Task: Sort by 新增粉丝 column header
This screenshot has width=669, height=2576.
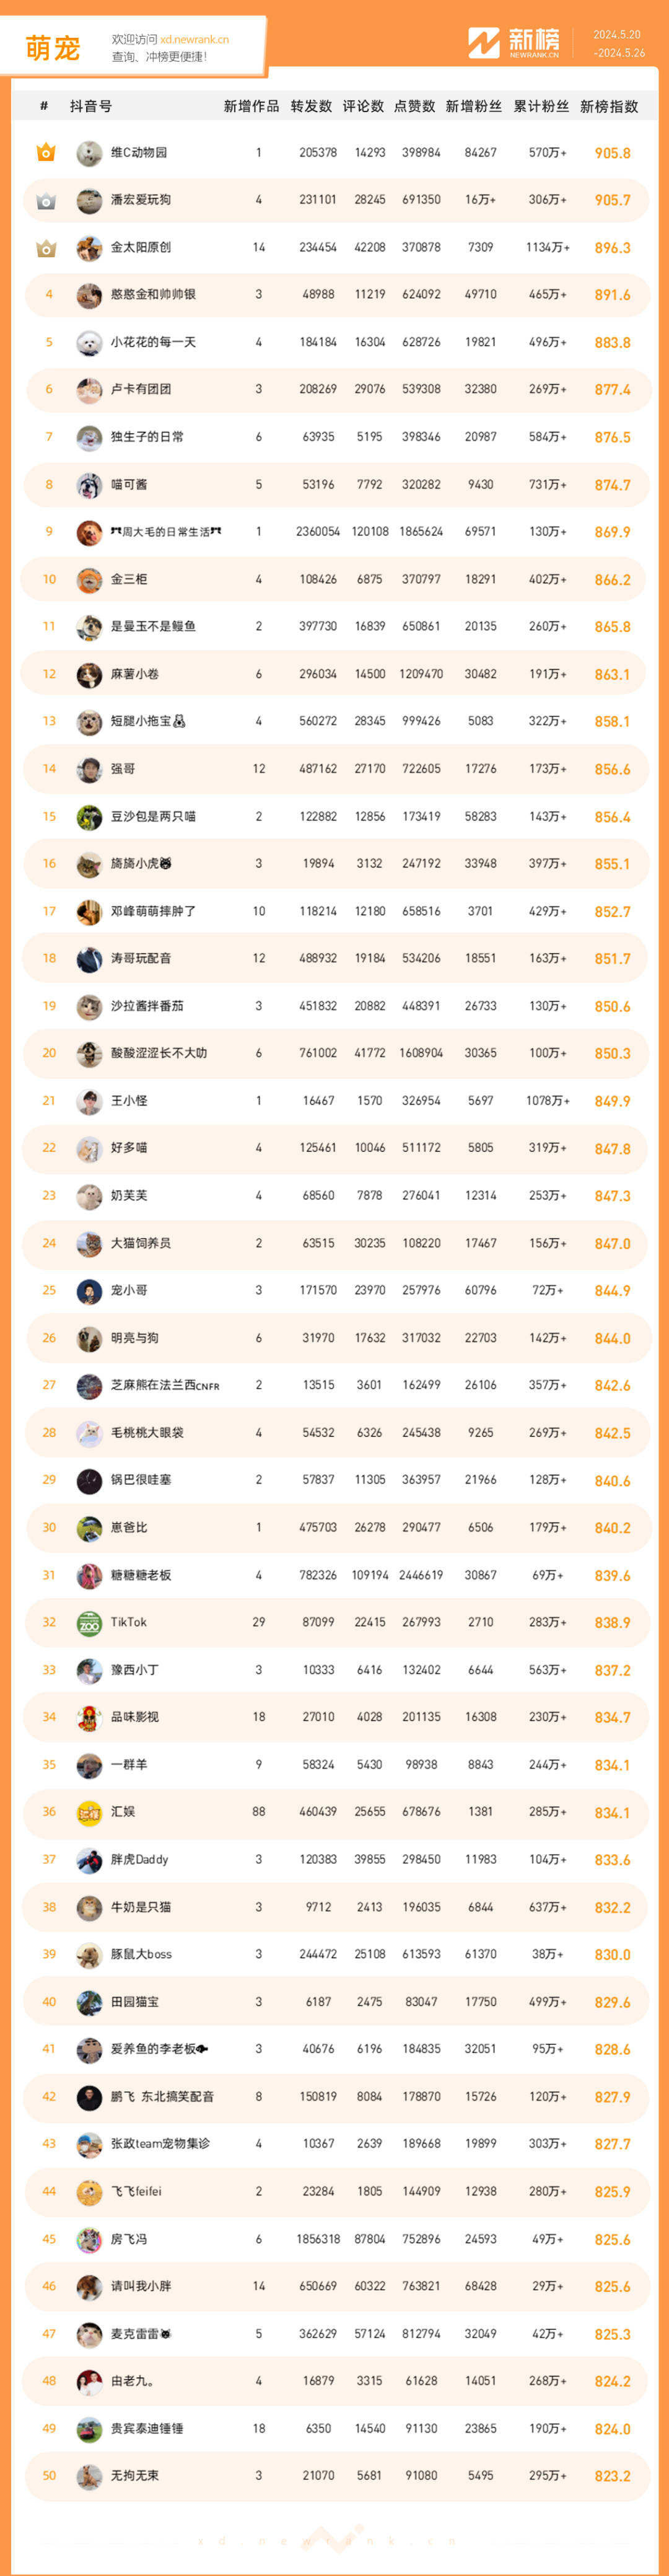Action: pos(474,107)
